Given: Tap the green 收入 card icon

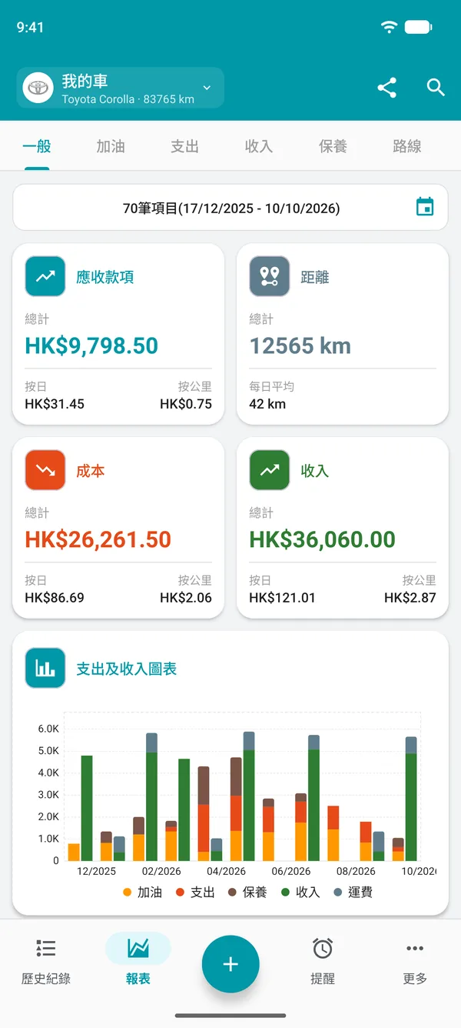Looking at the screenshot, I should pos(270,470).
